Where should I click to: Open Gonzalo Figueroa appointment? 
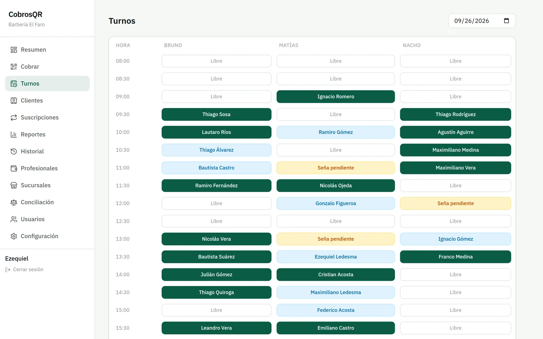tap(336, 203)
